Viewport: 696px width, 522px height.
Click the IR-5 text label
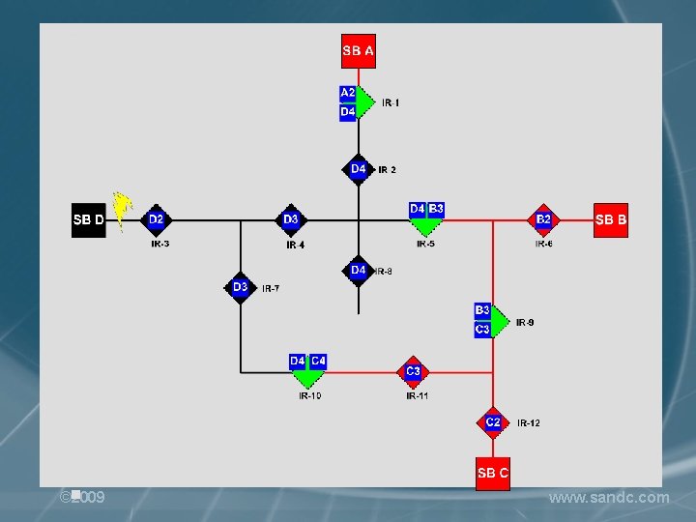pyautogui.click(x=425, y=244)
